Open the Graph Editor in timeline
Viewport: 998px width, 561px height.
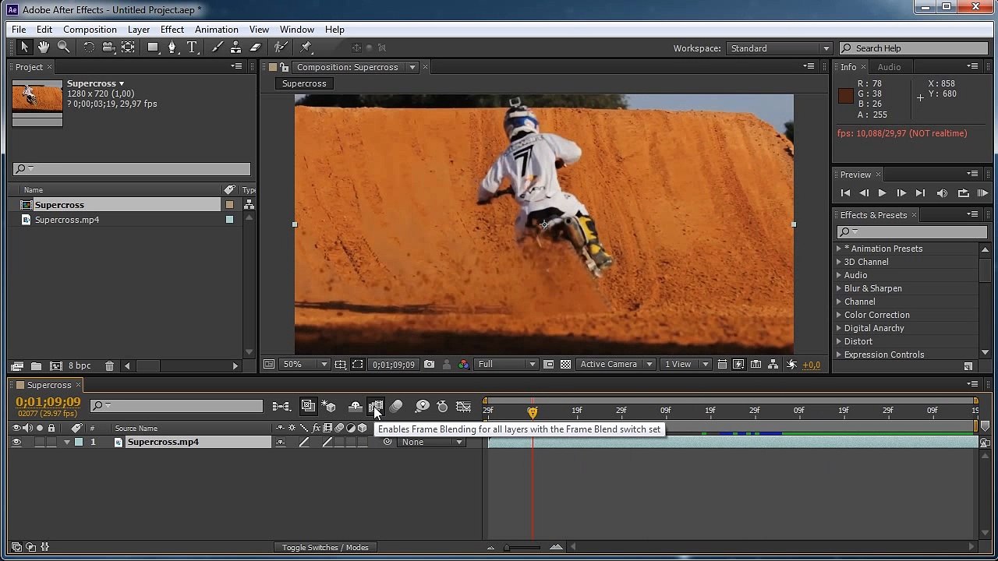tap(463, 406)
